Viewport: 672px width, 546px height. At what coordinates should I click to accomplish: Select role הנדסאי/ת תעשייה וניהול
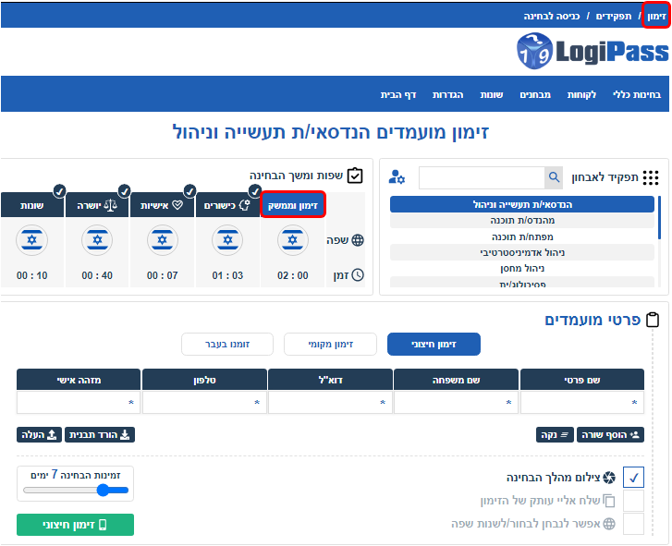[522, 204]
